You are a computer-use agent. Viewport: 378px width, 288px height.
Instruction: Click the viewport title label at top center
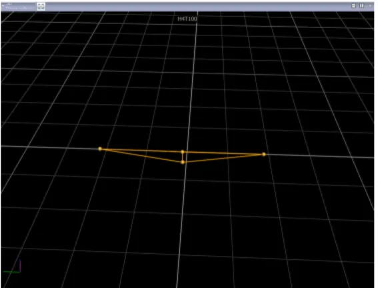[x=187, y=19]
